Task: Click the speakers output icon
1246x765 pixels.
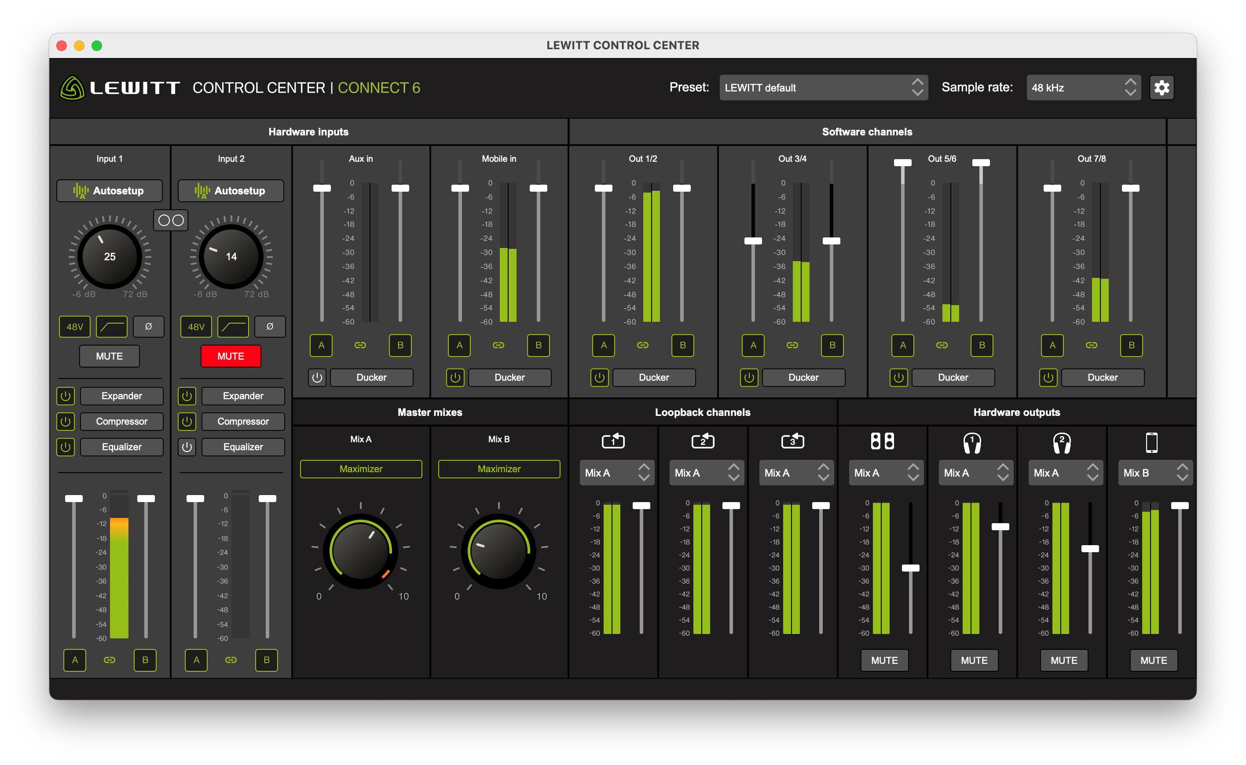Action: (882, 441)
